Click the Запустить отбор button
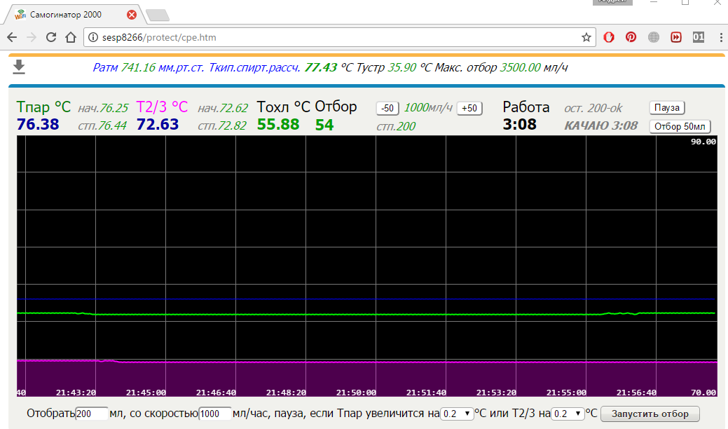Viewport: 728px width, 429px height. point(650,414)
